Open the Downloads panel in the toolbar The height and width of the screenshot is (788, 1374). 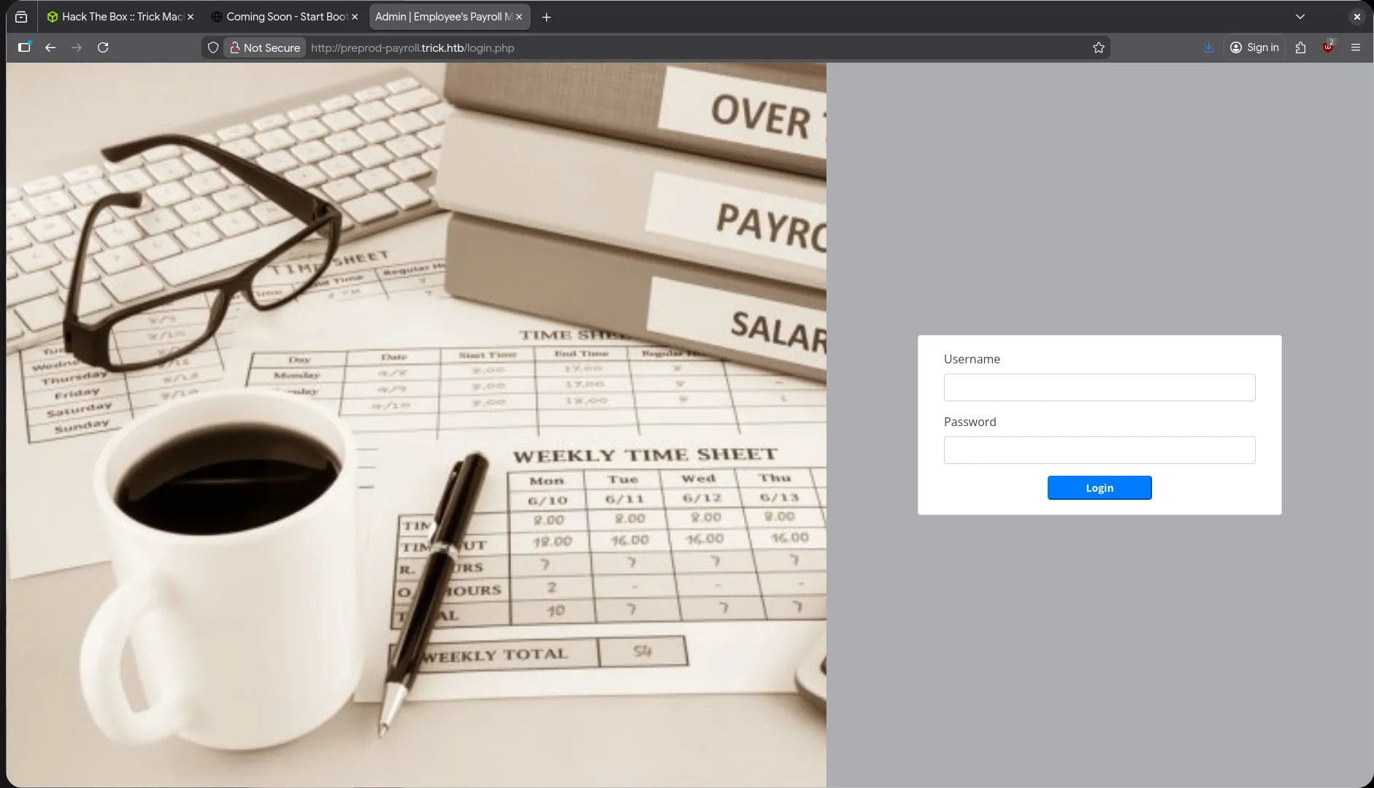[x=1208, y=47]
